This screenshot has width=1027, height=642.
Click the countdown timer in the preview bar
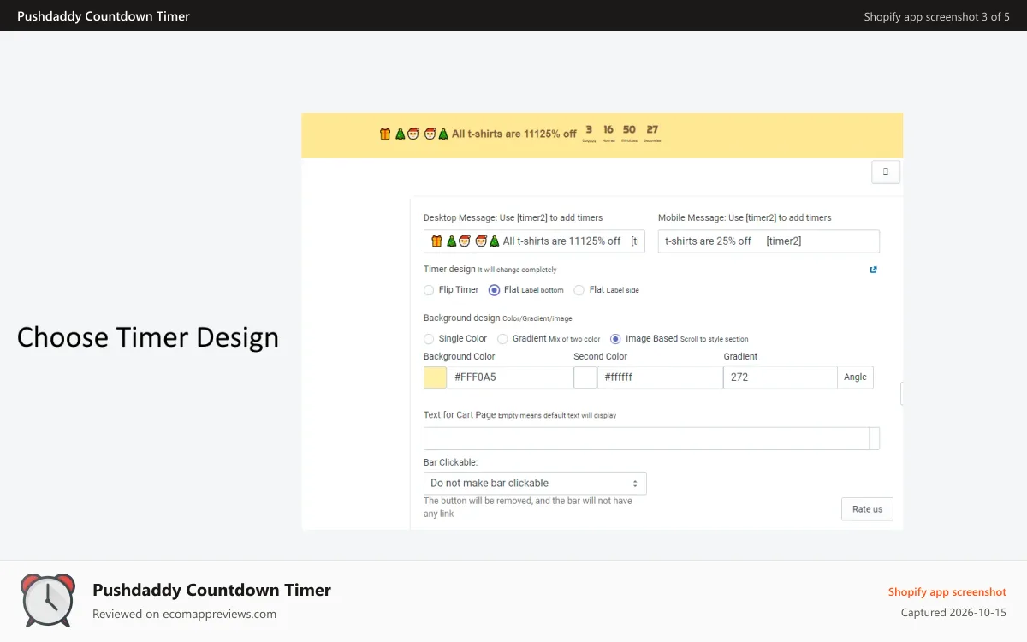[x=620, y=134]
